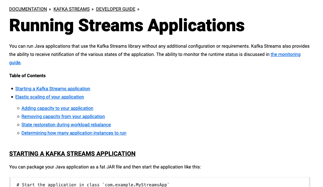The width and height of the screenshot is (323, 187).
Task: Jump to State restoration during workload rebalance
Action: pyautogui.click(x=66, y=125)
